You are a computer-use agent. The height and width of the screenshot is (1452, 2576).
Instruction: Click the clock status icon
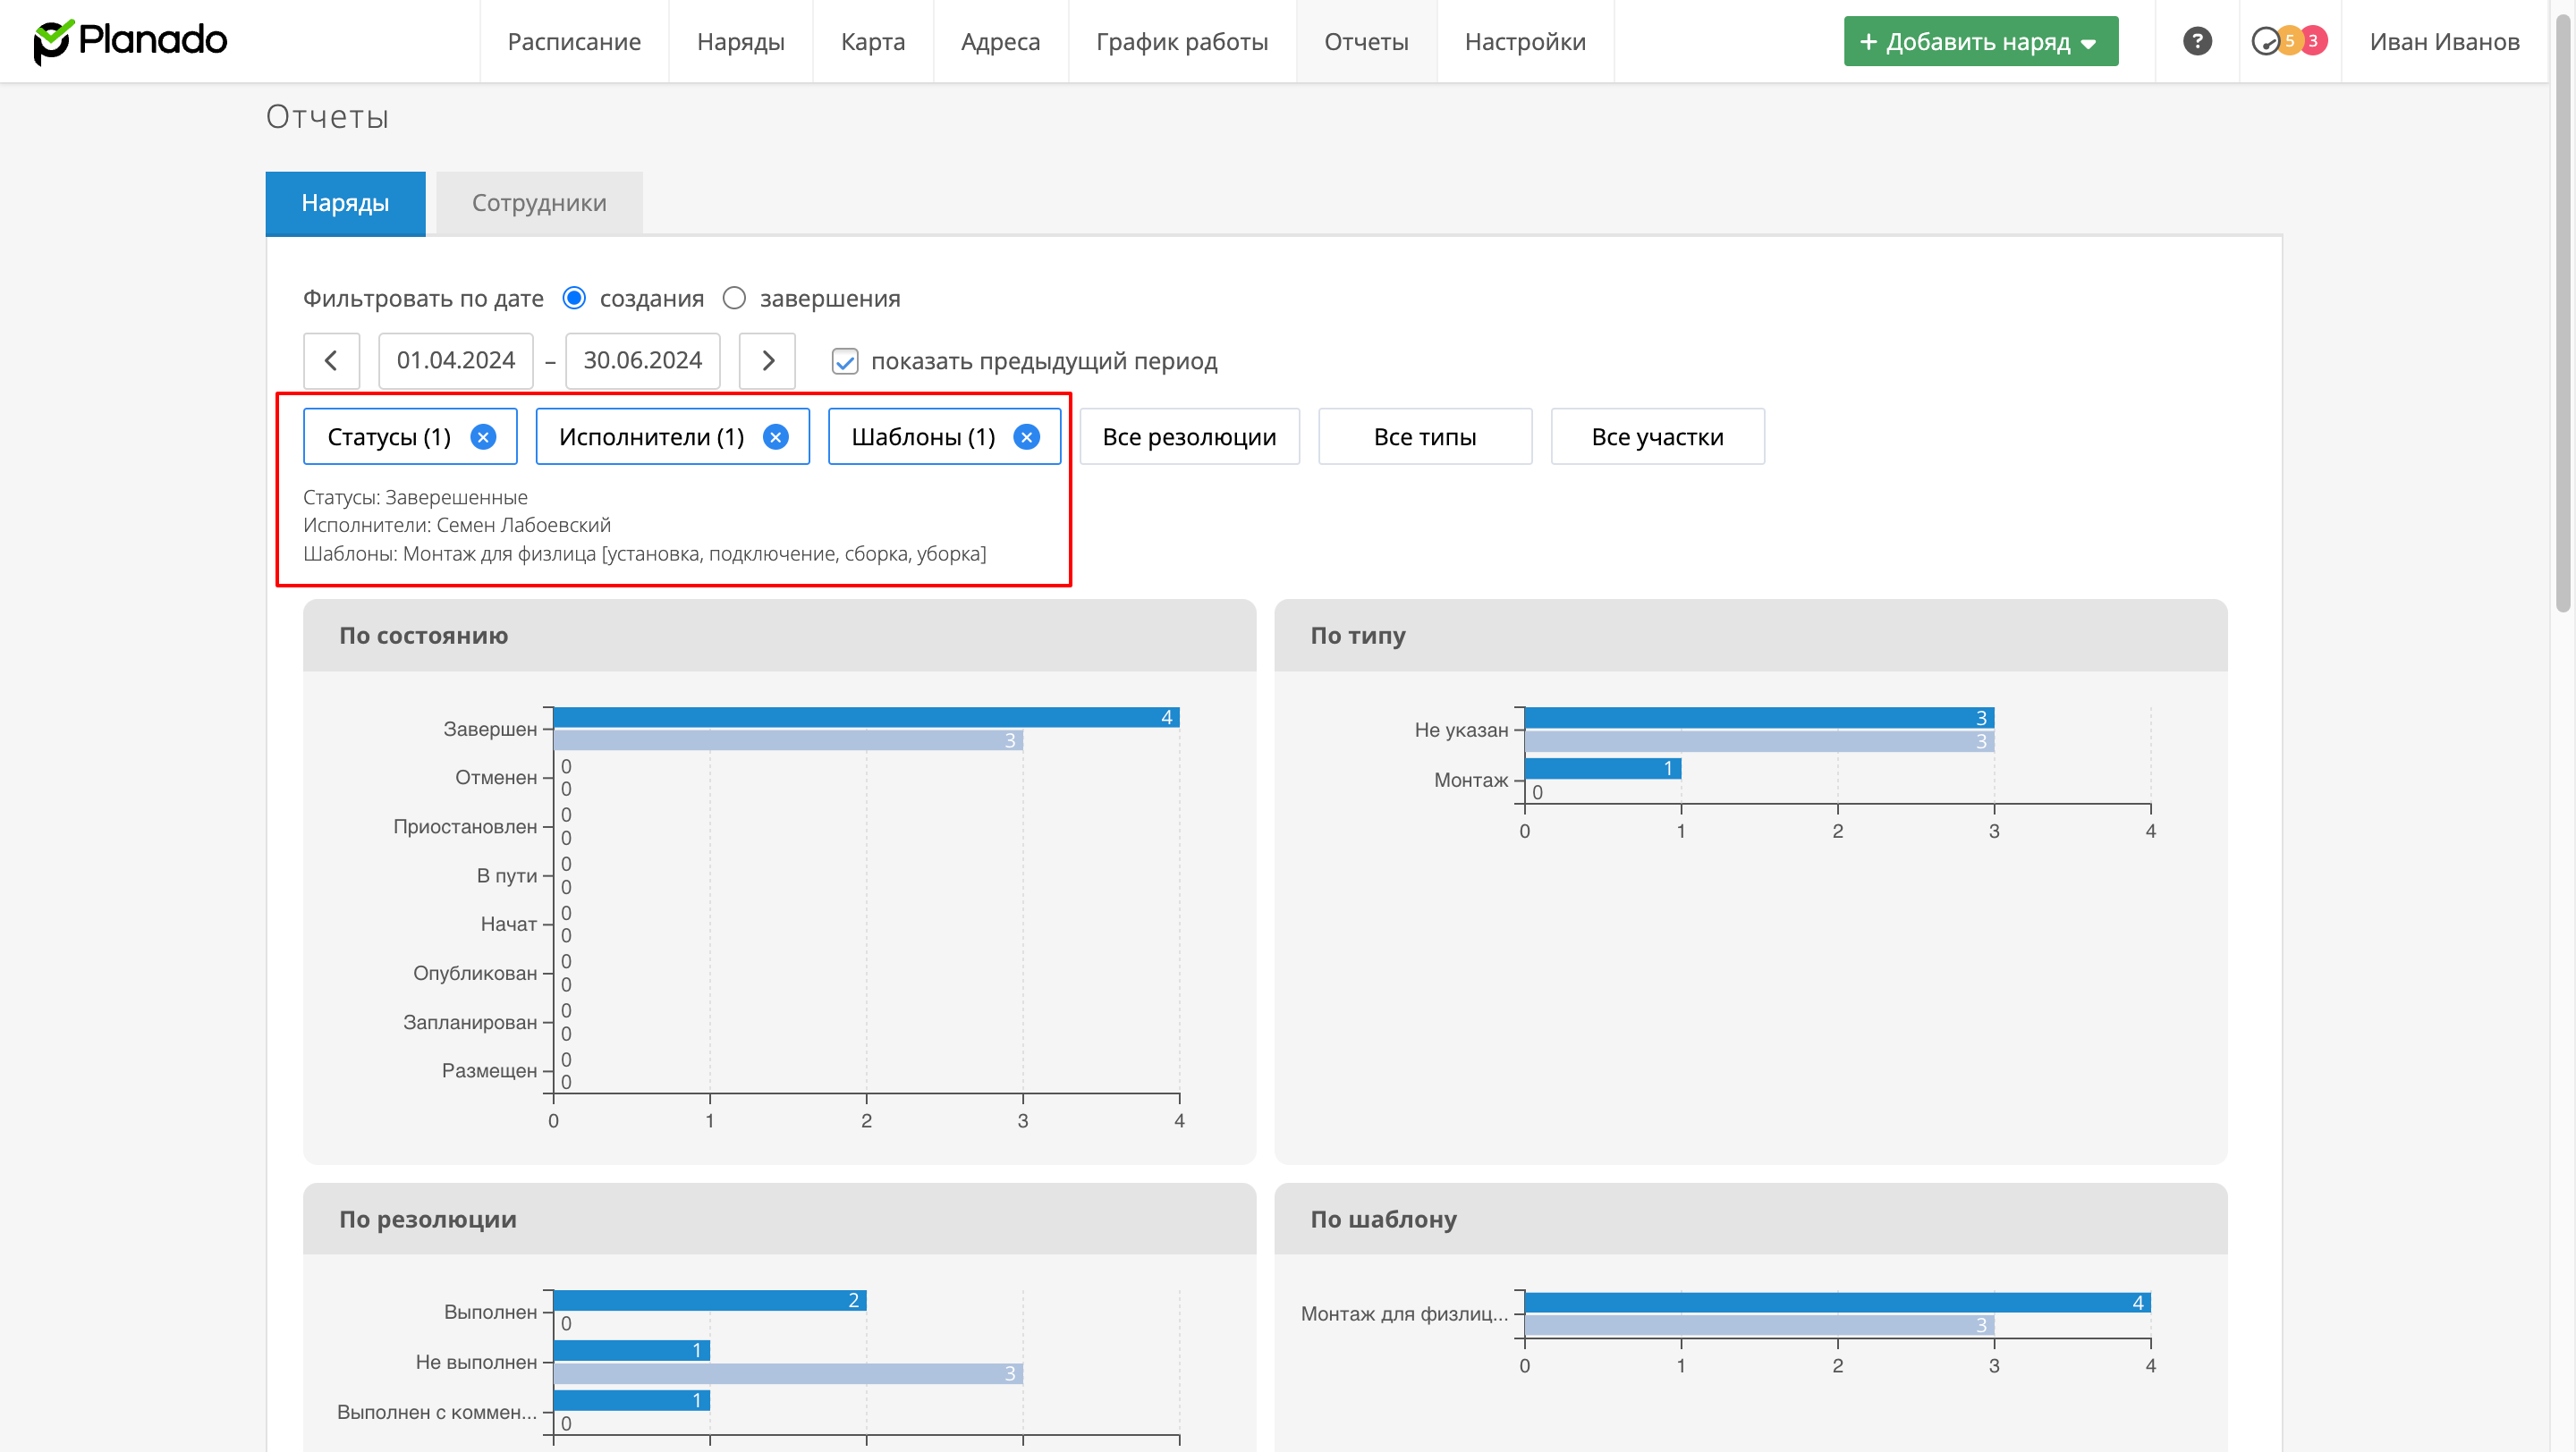point(2264,41)
